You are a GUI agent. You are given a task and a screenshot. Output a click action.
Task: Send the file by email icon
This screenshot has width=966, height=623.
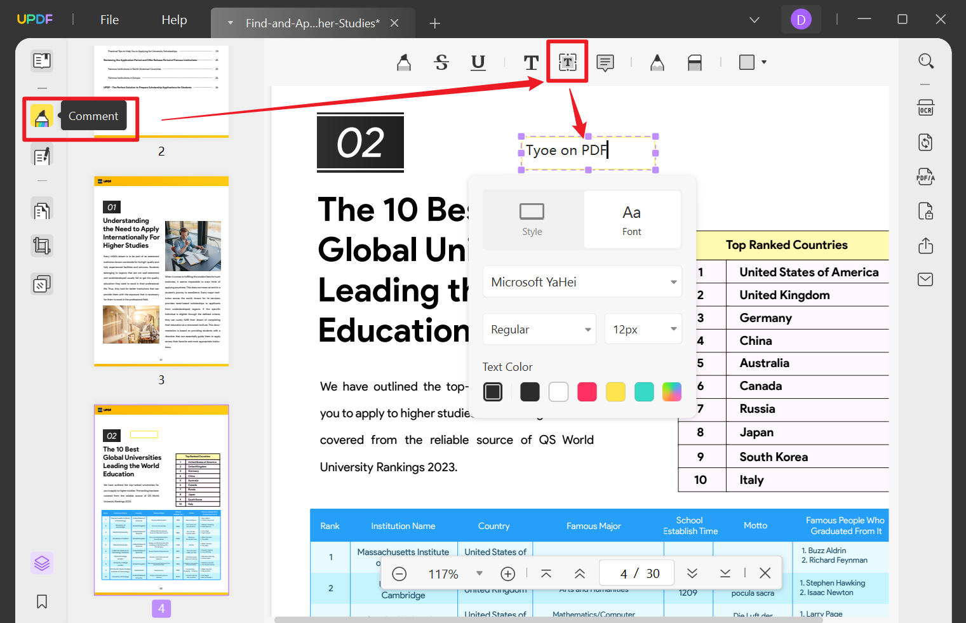click(926, 279)
